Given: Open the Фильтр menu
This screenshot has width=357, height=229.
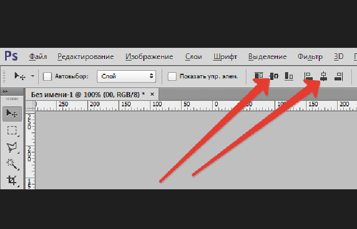Looking at the screenshot, I should pos(310,56).
